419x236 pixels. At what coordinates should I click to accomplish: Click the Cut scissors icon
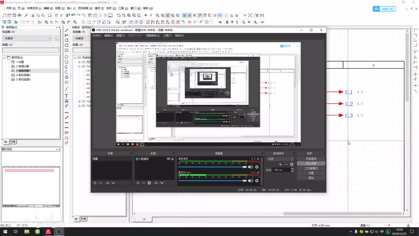(33, 15)
